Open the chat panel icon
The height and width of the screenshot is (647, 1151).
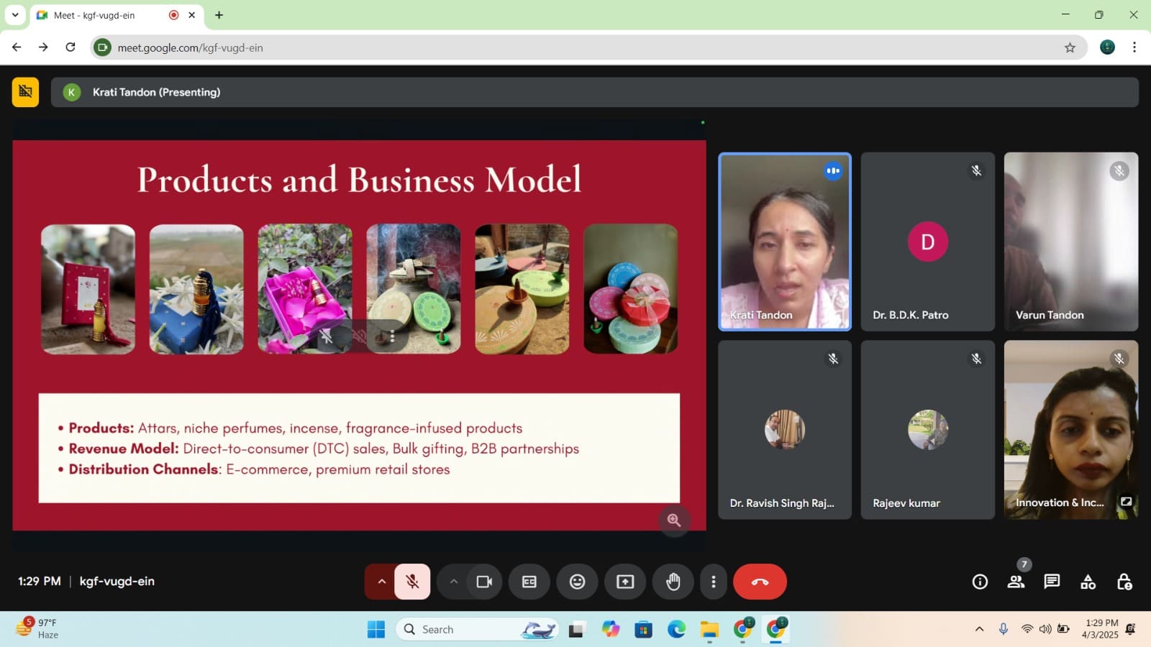tap(1052, 582)
